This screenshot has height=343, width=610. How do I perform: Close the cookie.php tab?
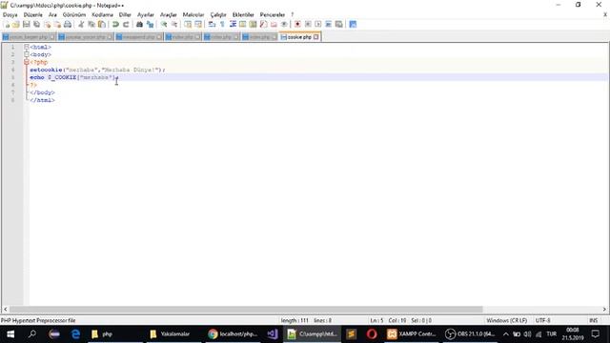(315, 37)
